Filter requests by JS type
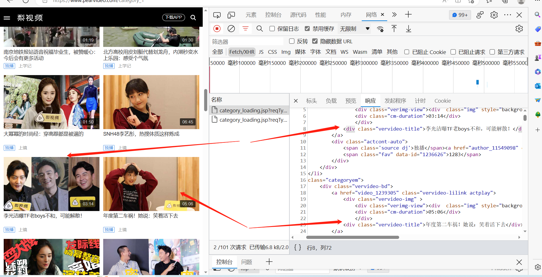The width and height of the screenshot is (542, 277). coord(261,52)
